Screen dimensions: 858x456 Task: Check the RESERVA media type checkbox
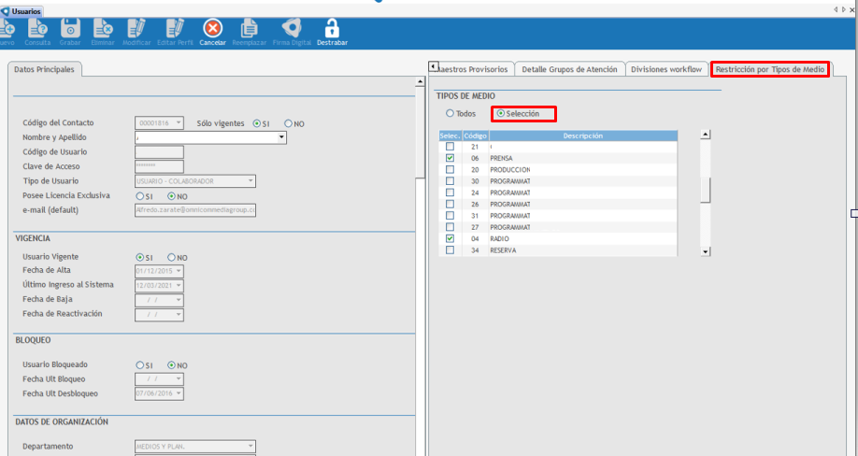pos(450,250)
